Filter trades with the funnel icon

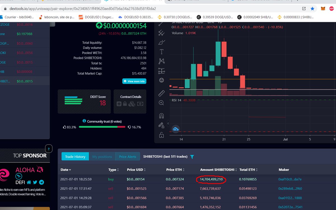(x=192, y=157)
